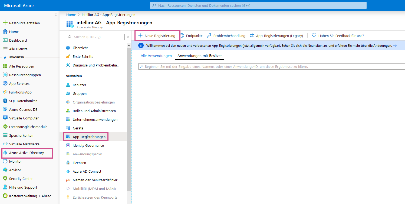This screenshot has width=405, height=204.
Task: Select the Azure Cosmos DB icon
Action: (x=5, y=109)
